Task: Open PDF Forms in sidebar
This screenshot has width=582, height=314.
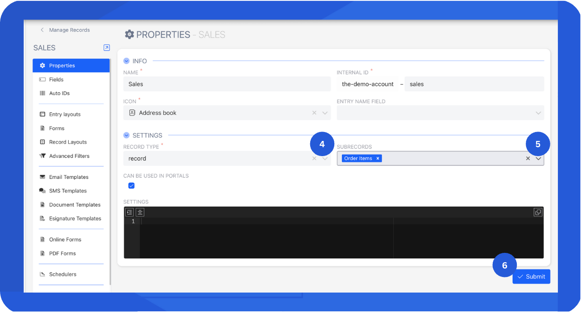Action: point(71,253)
